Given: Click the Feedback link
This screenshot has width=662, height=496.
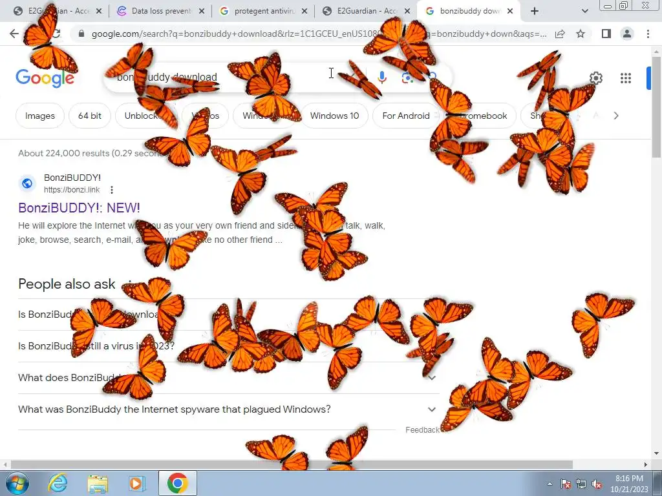Looking at the screenshot, I should click(x=422, y=429).
